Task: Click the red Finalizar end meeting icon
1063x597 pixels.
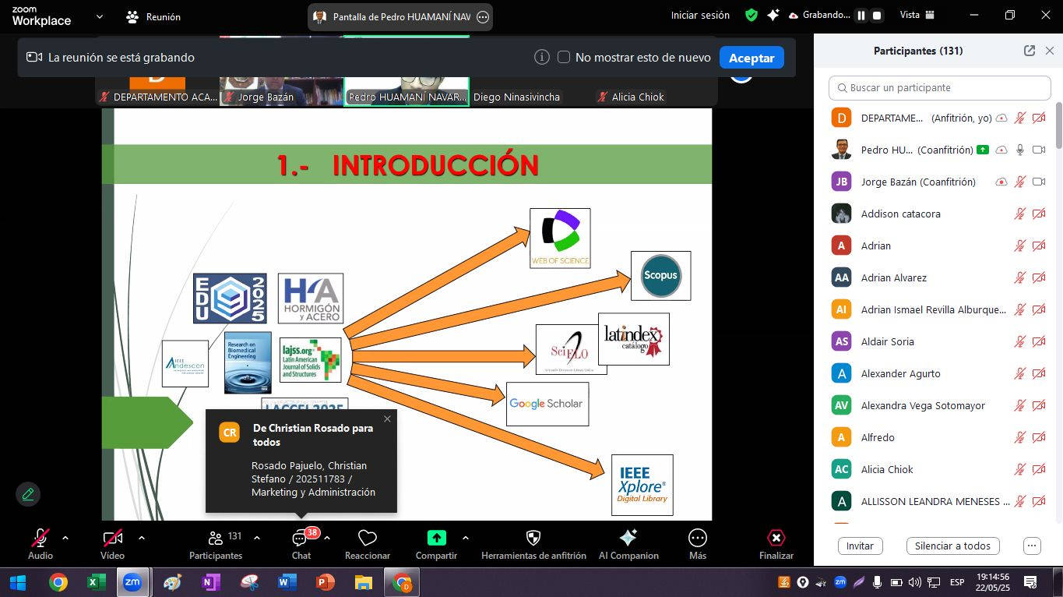Action: 776,538
